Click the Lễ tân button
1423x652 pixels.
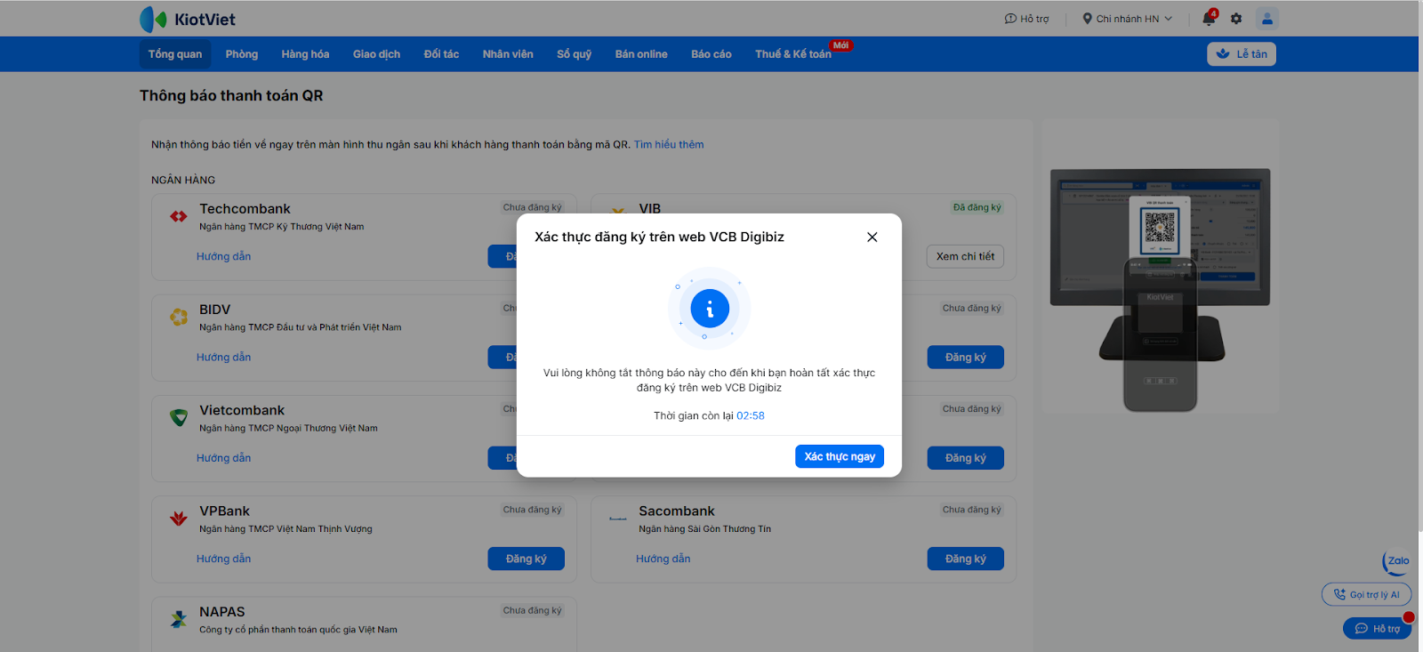point(1242,54)
